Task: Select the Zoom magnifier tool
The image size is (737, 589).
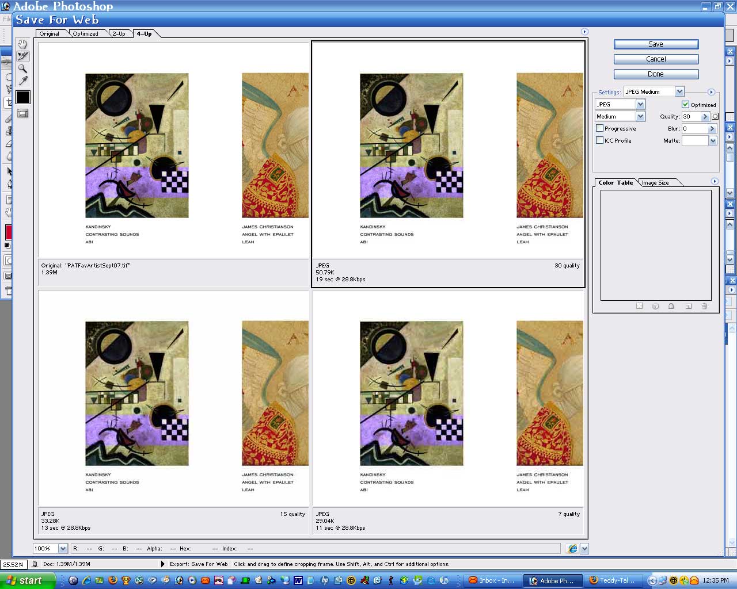Action: coord(22,68)
